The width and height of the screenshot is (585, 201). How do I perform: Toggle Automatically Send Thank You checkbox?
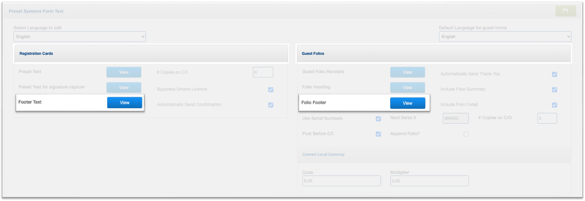pyautogui.click(x=555, y=74)
